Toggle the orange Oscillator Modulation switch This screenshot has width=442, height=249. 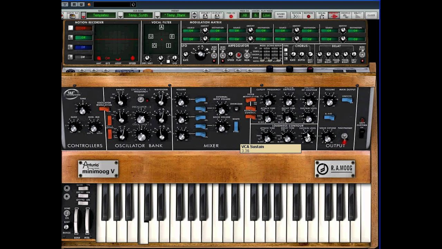(104, 109)
